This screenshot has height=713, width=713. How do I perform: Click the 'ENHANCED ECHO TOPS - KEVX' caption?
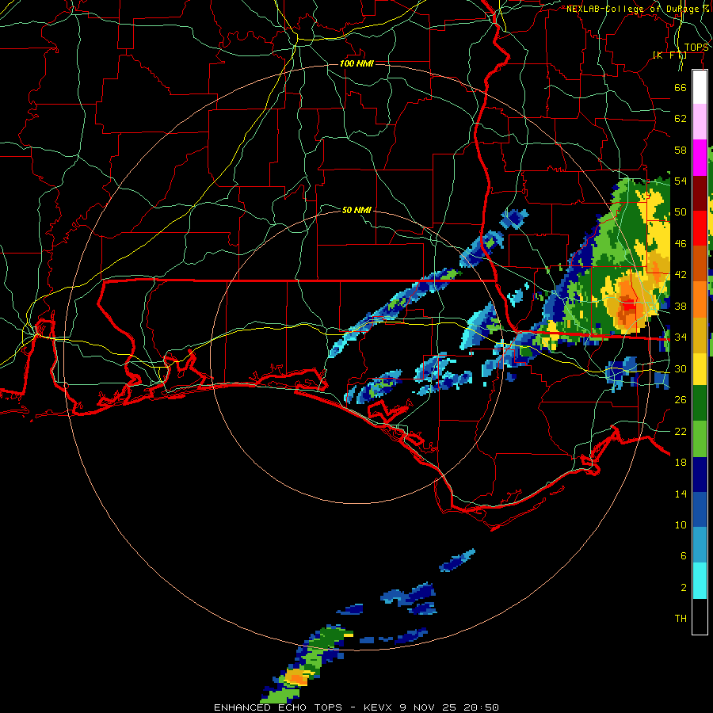click(303, 707)
